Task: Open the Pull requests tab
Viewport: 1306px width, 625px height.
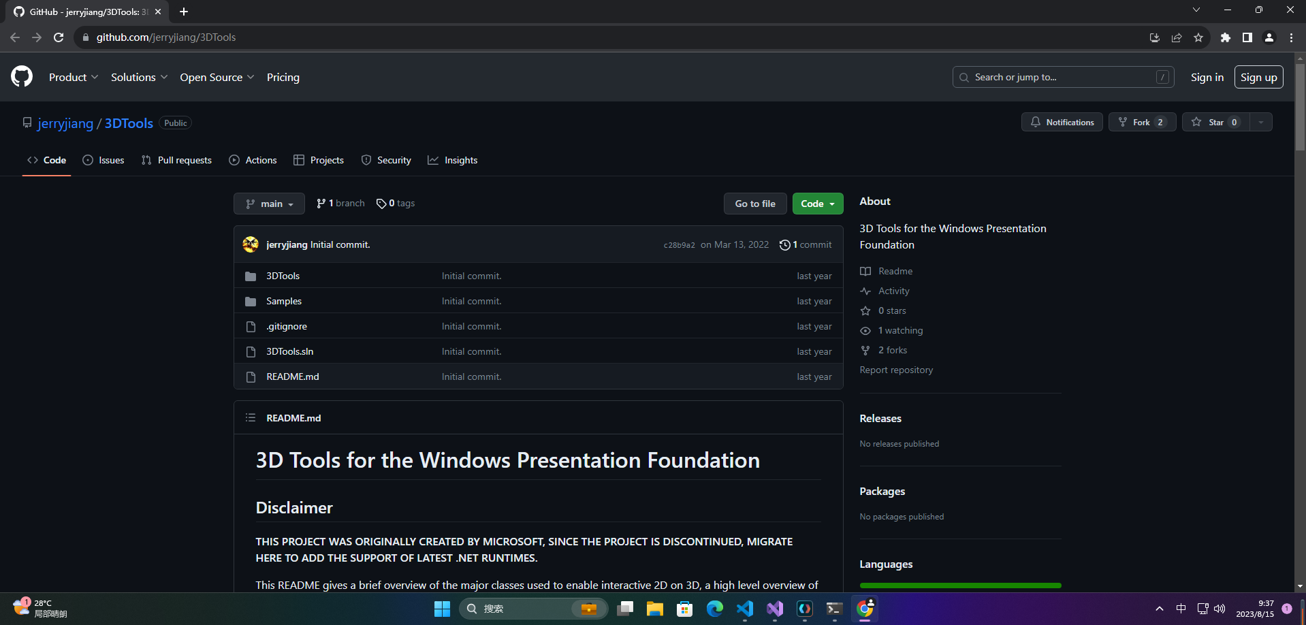Action: 176,160
